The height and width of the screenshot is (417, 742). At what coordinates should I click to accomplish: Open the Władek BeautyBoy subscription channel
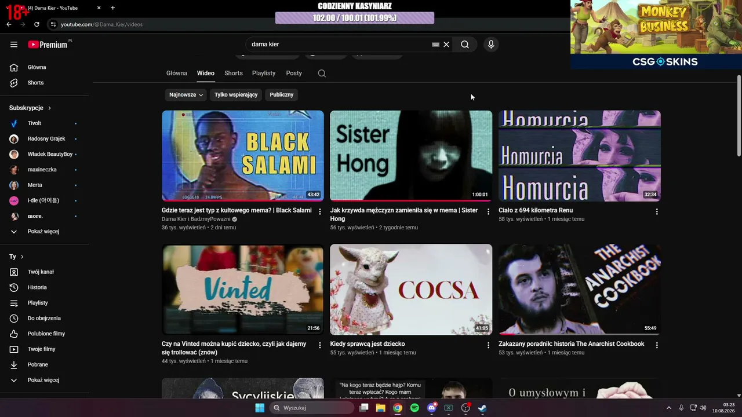[45, 155]
